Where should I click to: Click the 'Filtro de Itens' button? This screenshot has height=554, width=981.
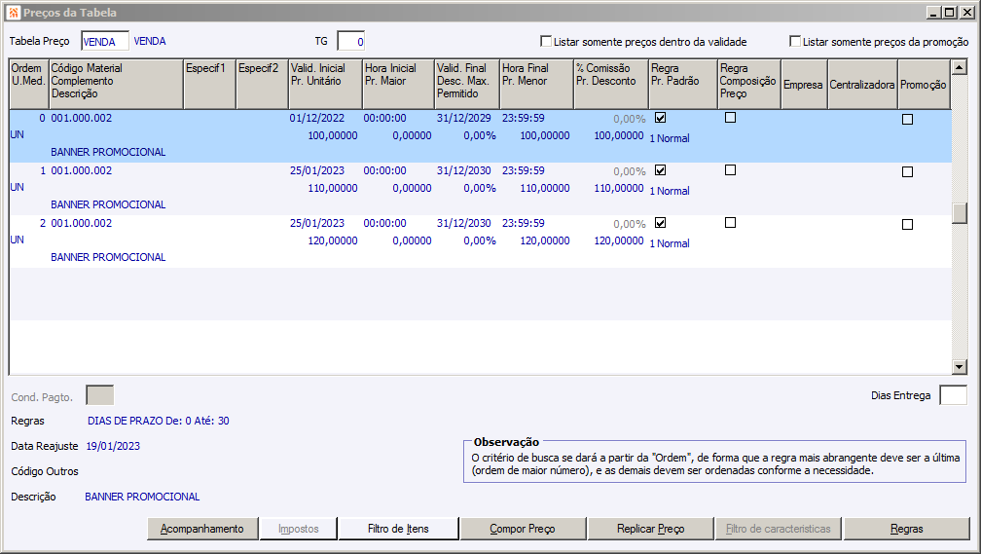pos(398,529)
